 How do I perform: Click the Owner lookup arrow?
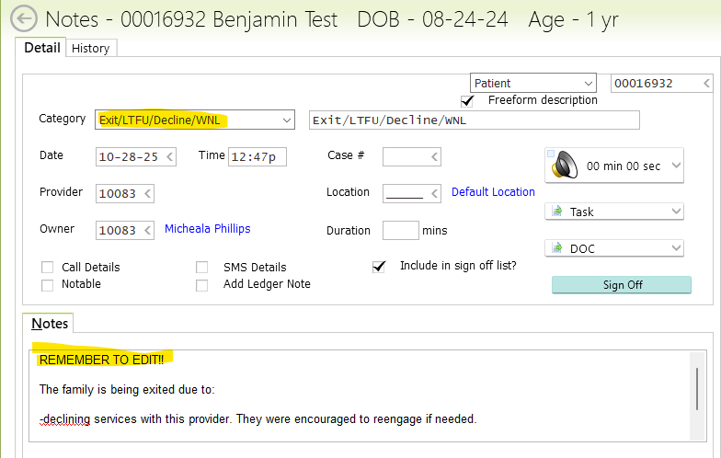[x=147, y=230]
